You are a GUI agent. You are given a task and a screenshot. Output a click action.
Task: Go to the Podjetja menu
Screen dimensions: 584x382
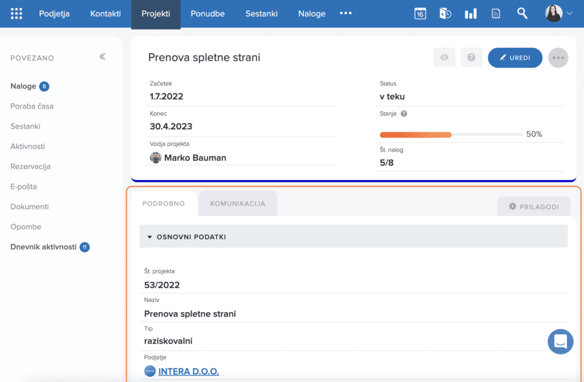[54, 14]
